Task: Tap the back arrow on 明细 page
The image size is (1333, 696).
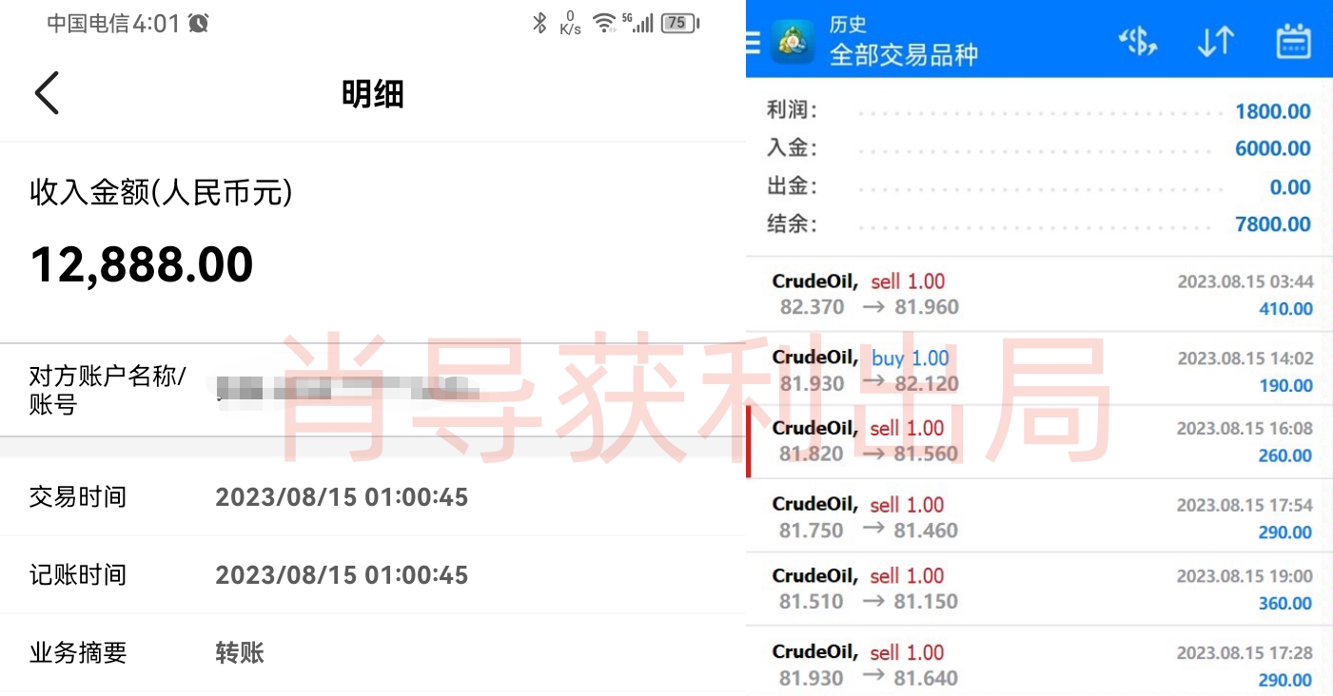Action: point(47,93)
